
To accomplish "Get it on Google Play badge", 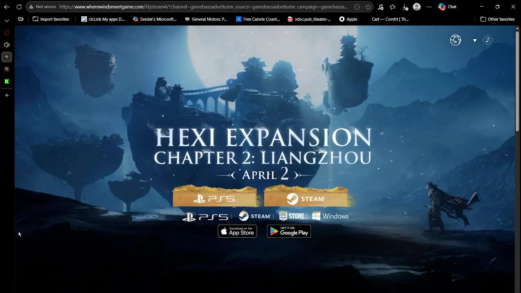I will coord(289,231).
